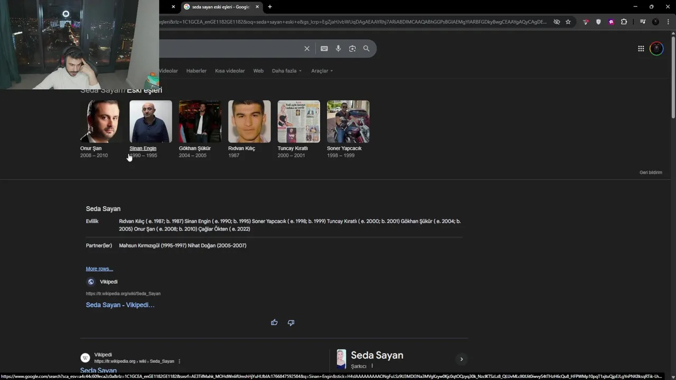Close the active seda sayan tab
This screenshot has height=380, width=676.
tap(257, 7)
